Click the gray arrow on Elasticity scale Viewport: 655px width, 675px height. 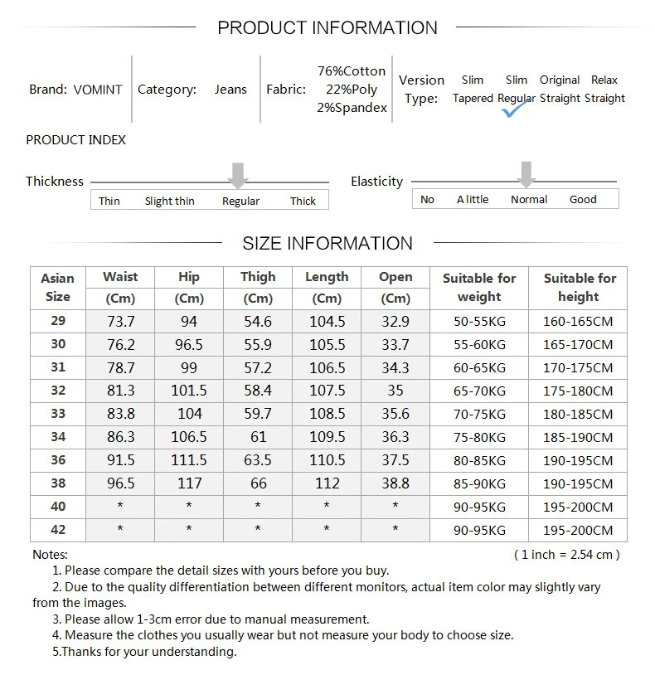click(526, 174)
